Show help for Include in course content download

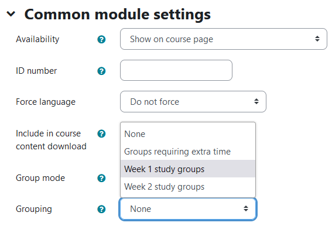click(x=101, y=133)
